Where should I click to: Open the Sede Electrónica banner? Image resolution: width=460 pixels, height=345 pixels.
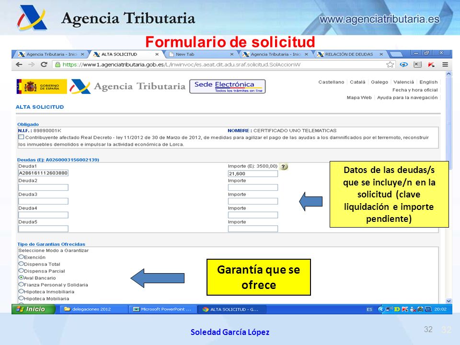pos(227,87)
